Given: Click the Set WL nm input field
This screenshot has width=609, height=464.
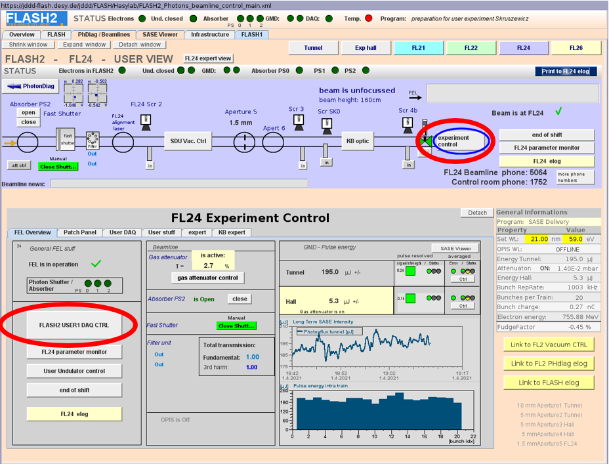Looking at the screenshot, I should pyautogui.click(x=539, y=239).
